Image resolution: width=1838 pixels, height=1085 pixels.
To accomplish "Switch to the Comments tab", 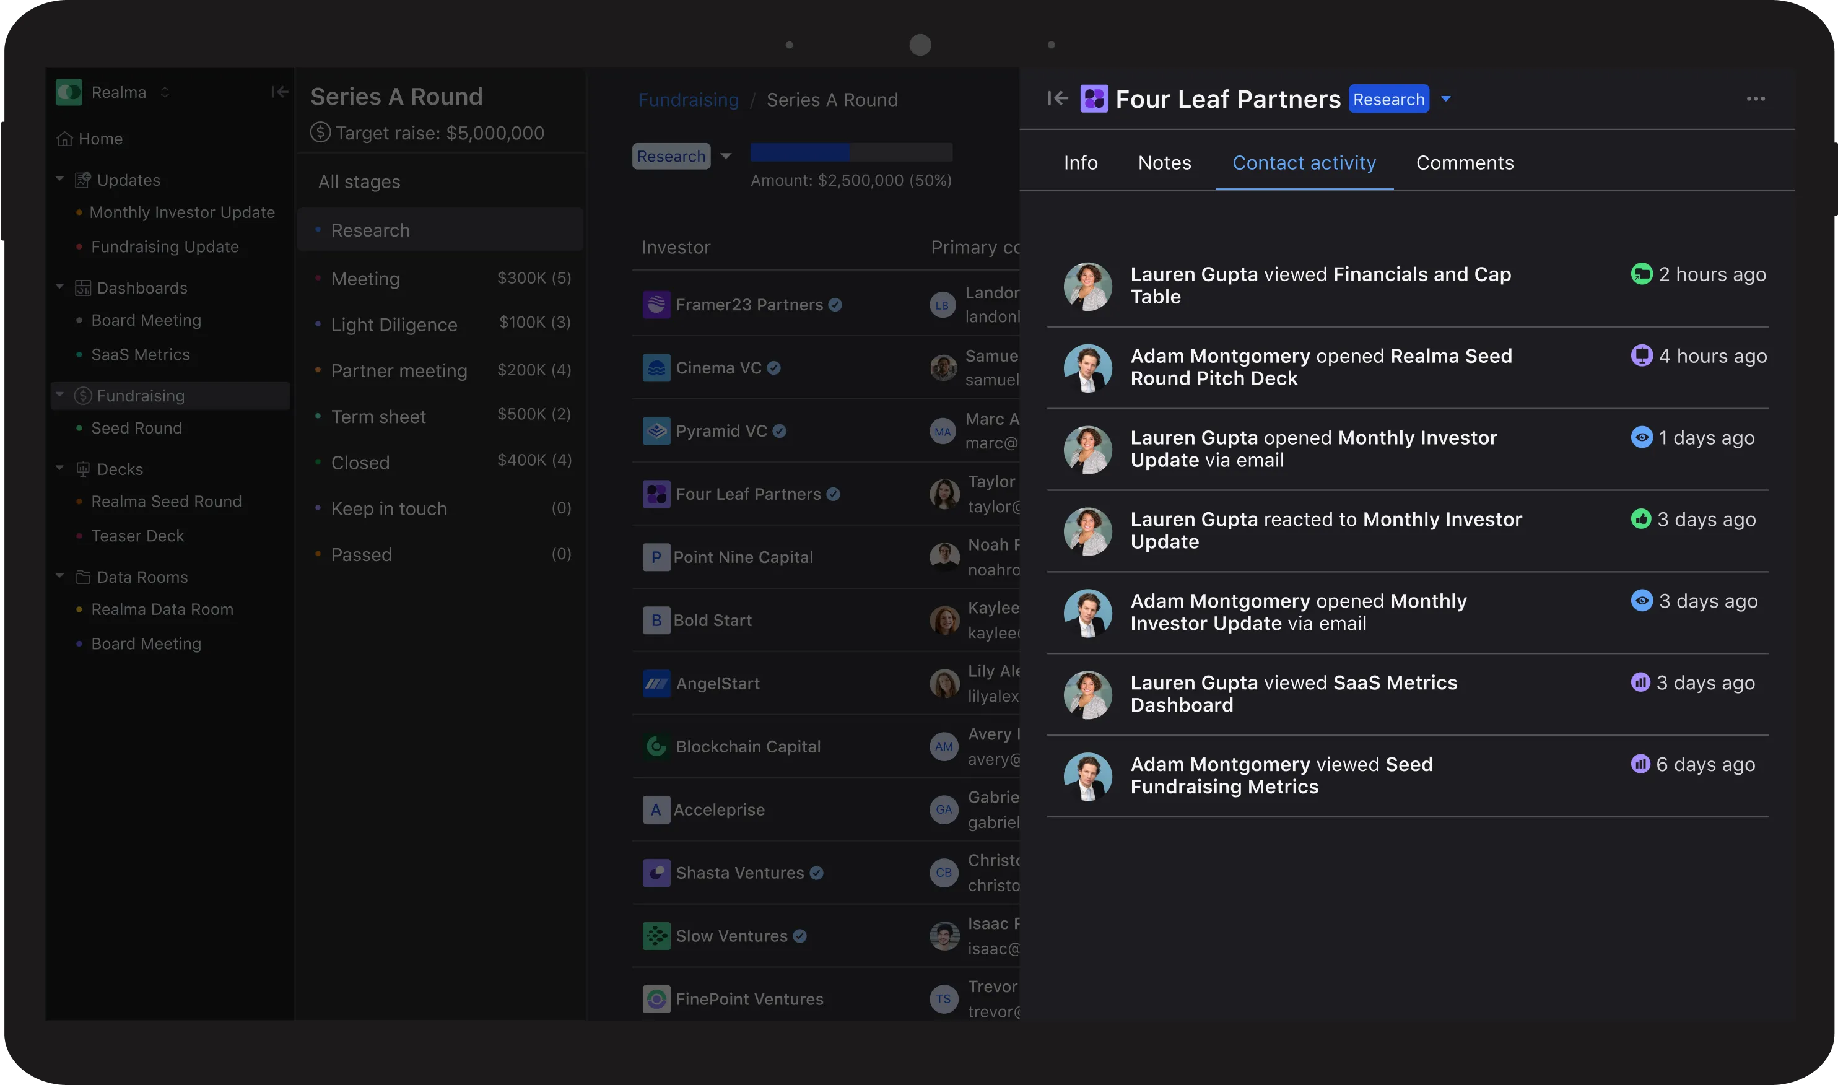I will pyautogui.click(x=1465, y=162).
